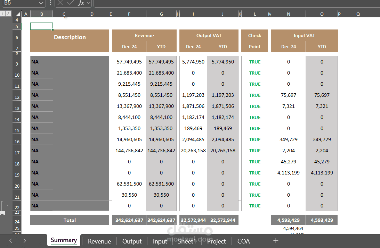
Task: Switch to the COA sheet tab
Action: (x=244, y=241)
